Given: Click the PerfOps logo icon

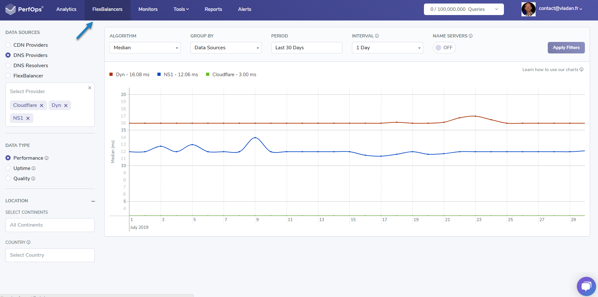Looking at the screenshot, I should click(x=11, y=9).
